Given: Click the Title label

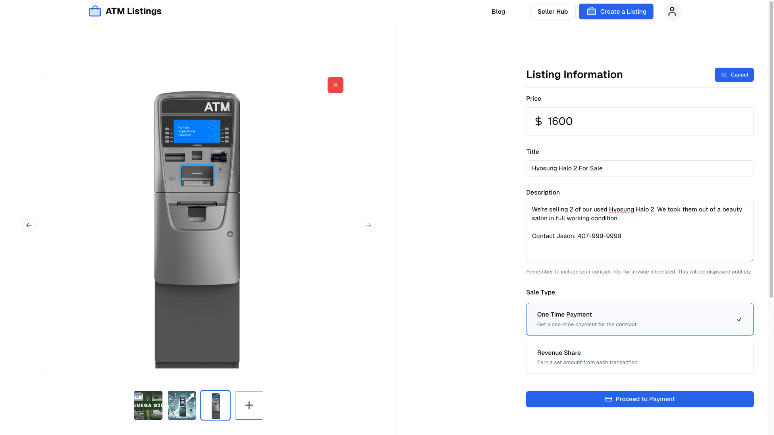Looking at the screenshot, I should (532, 152).
